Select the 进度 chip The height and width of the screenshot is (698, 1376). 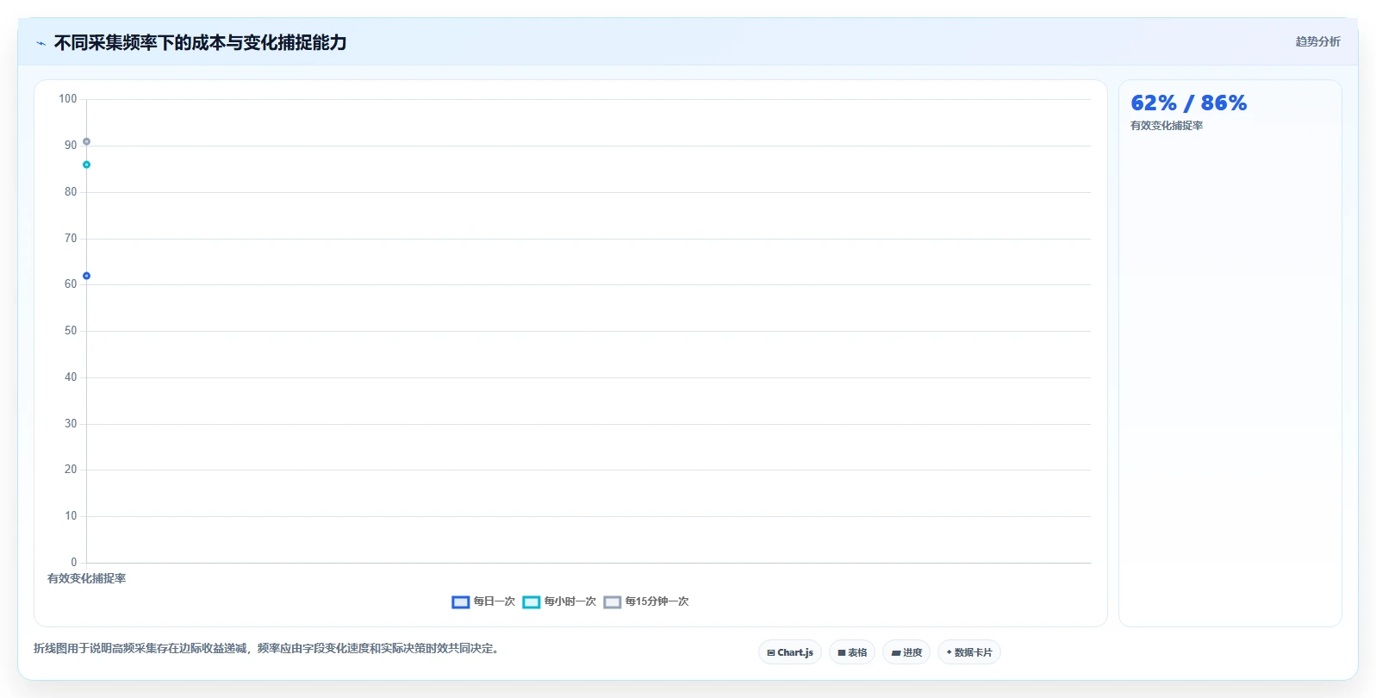coord(906,652)
